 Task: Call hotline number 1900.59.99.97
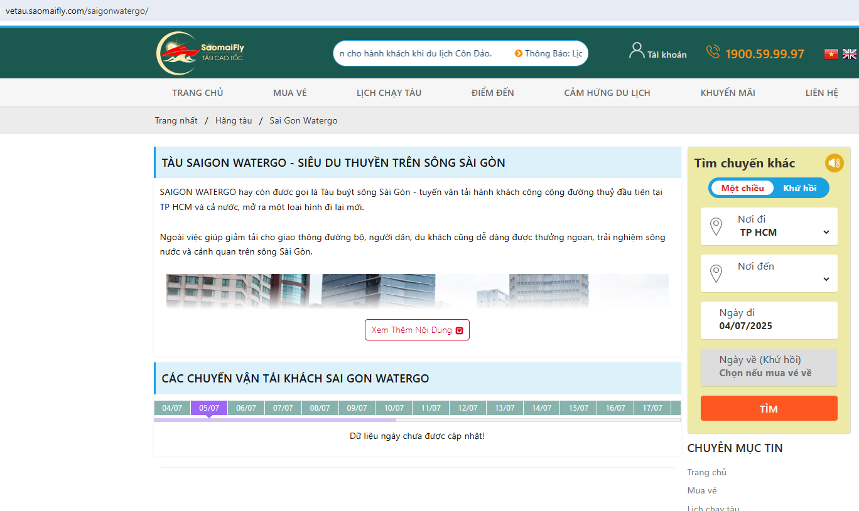point(765,54)
